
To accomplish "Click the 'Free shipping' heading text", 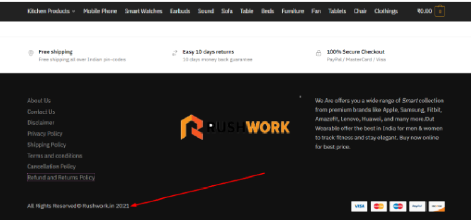I will pos(55,52).
